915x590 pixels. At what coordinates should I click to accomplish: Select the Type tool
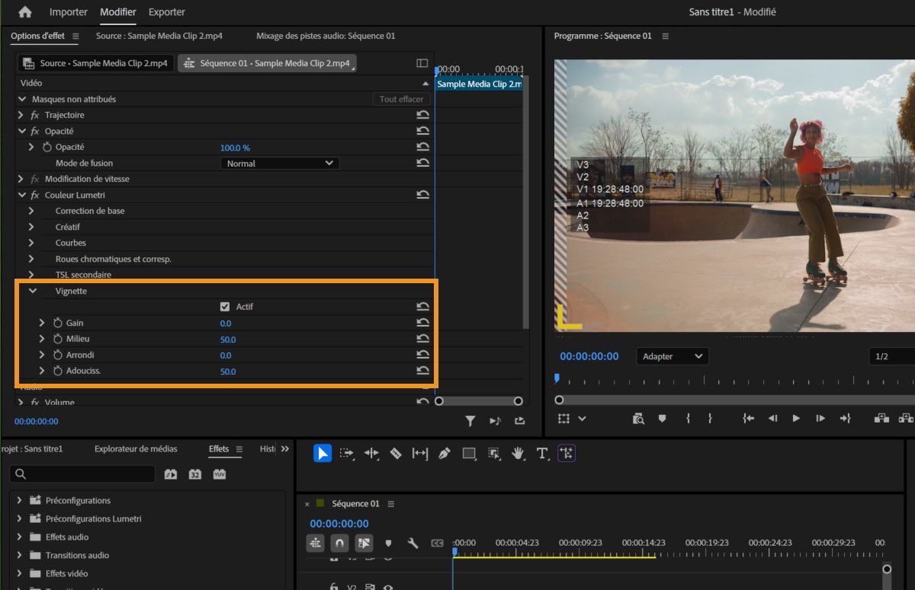pos(542,454)
